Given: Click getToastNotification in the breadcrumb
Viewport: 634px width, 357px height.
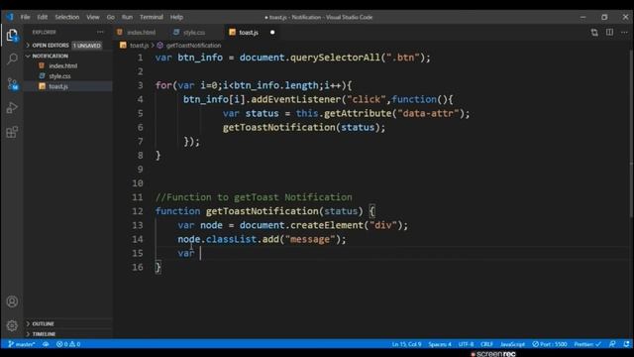Looking at the screenshot, I should pos(193,46).
